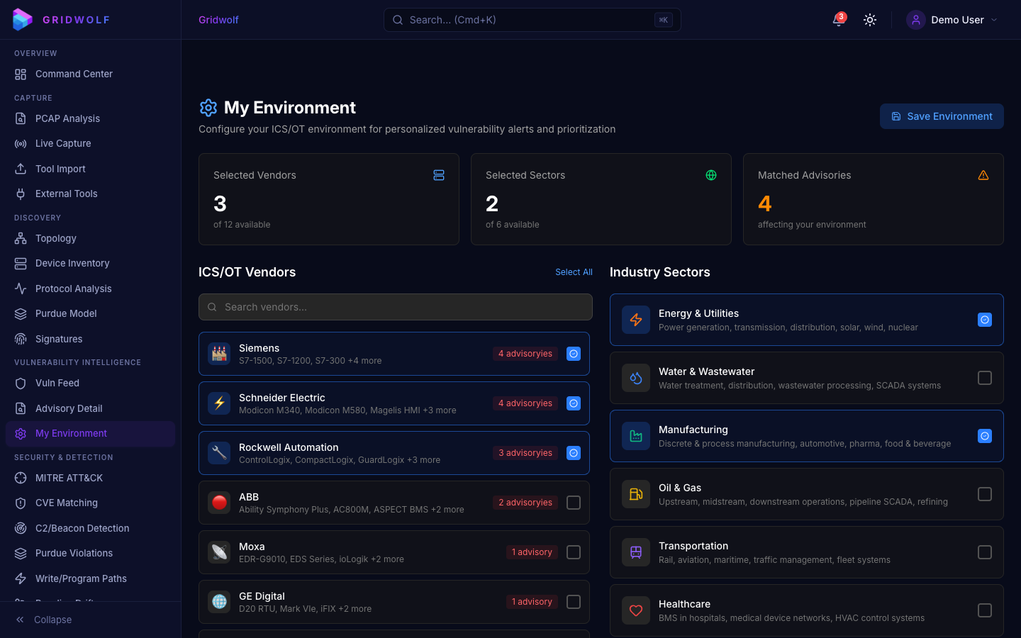Viewport: 1021px width, 638px height.
Task: Click the Gridwolf logo icon
Action: (x=23, y=20)
